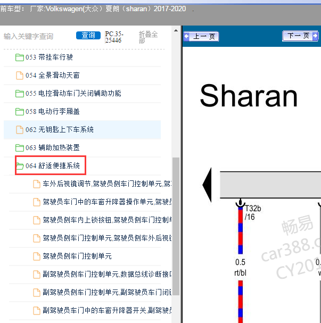The width and height of the screenshot is (321, 323).
Task: Click the T32b/16 connector label
Action: (253, 213)
